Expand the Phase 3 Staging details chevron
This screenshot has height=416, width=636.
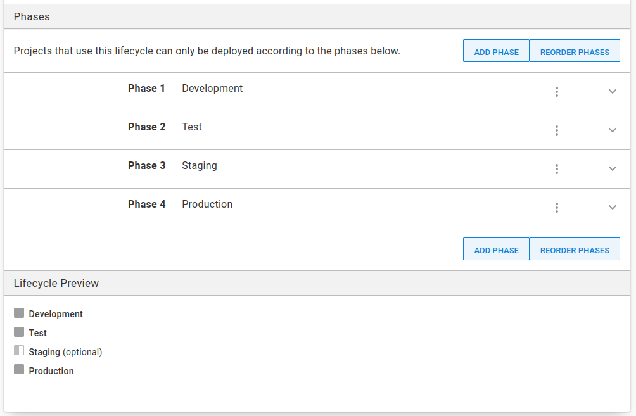click(613, 169)
